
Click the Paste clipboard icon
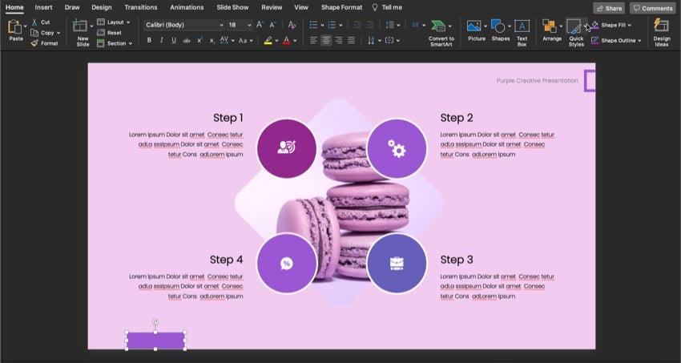[x=14, y=27]
